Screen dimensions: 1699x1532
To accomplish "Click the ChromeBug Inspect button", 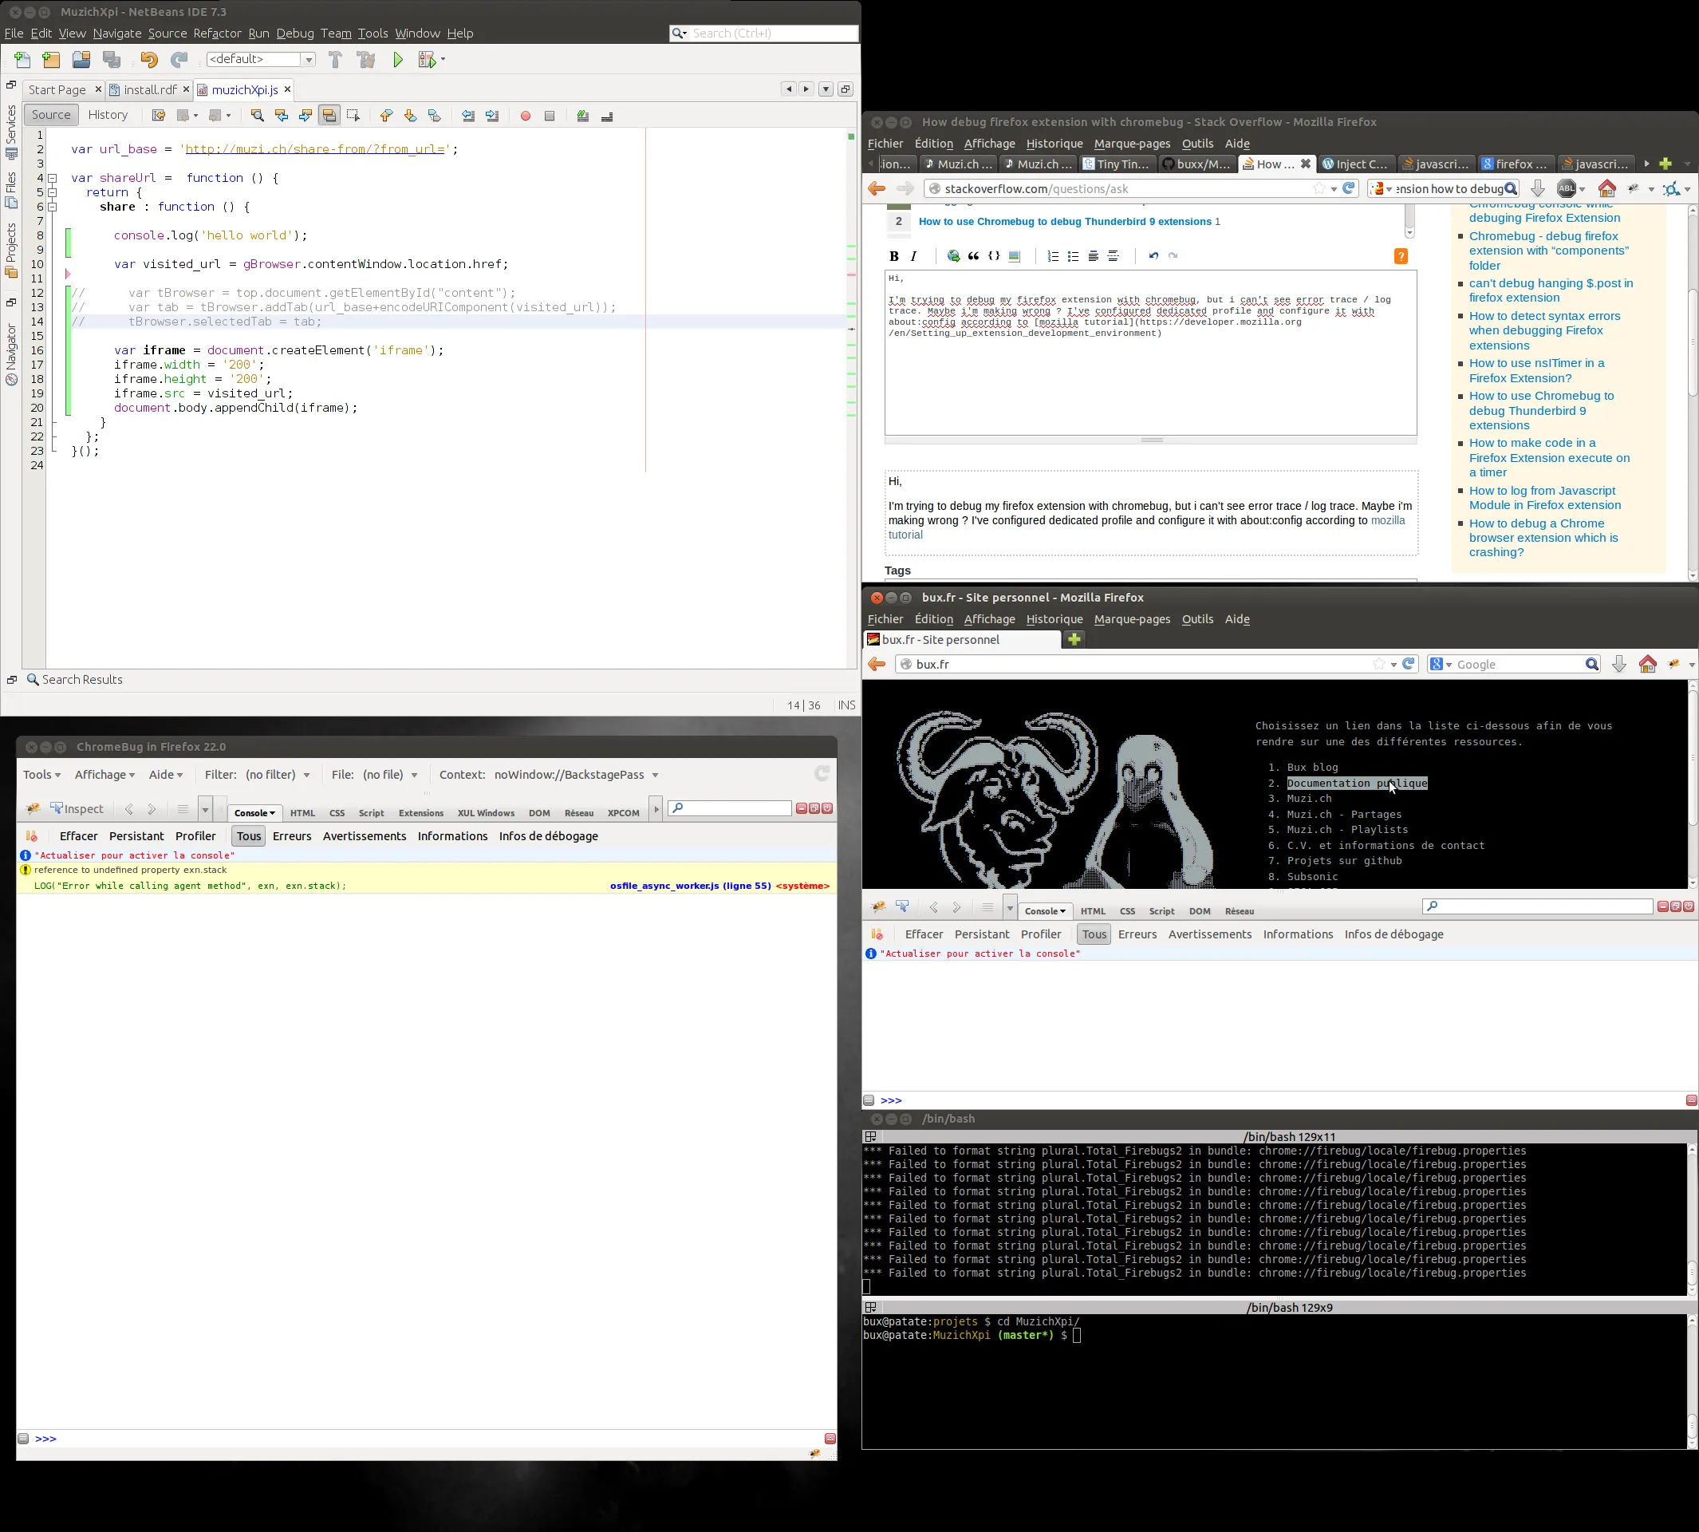I will (x=77, y=809).
